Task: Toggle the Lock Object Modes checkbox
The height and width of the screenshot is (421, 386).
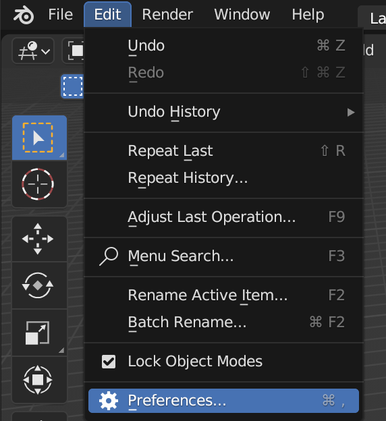Action: tap(109, 362)
